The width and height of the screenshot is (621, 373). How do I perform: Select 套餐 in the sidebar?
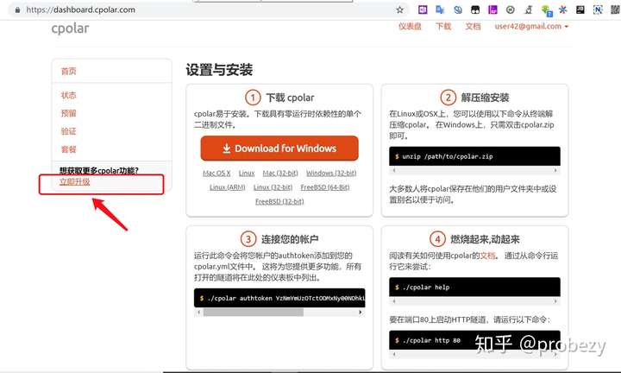pyautogui.click(x=68, y=149)
